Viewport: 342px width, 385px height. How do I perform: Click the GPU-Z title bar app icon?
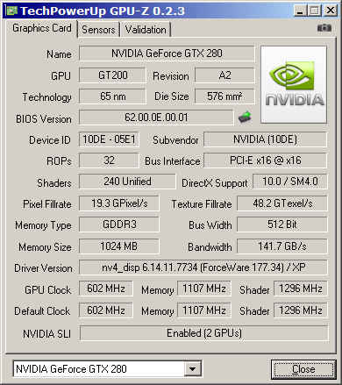coord(12,11)
